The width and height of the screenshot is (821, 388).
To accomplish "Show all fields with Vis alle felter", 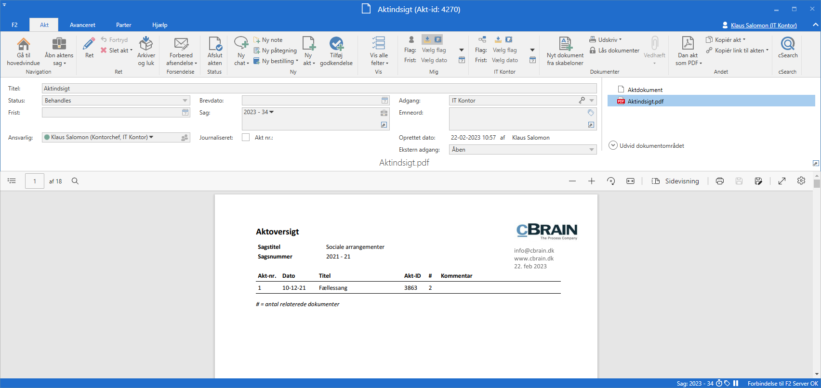I will (379, 51).
